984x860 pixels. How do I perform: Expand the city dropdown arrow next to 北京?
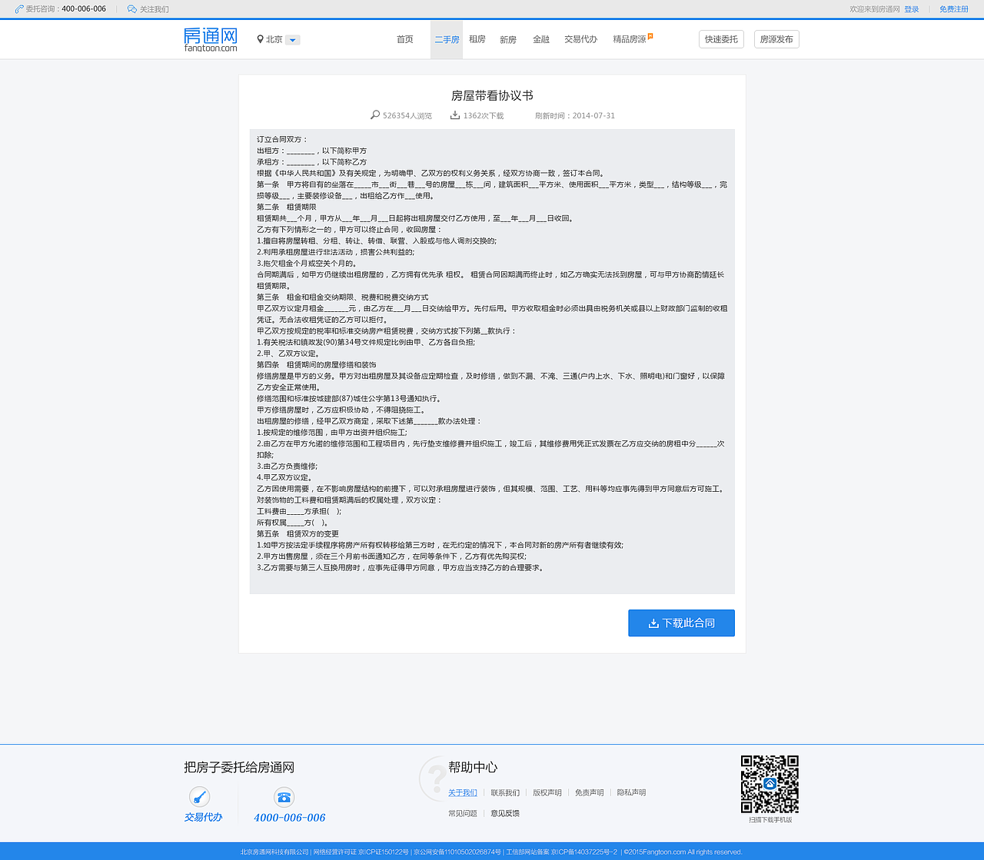pyautogui.click(x=293, y=40)
